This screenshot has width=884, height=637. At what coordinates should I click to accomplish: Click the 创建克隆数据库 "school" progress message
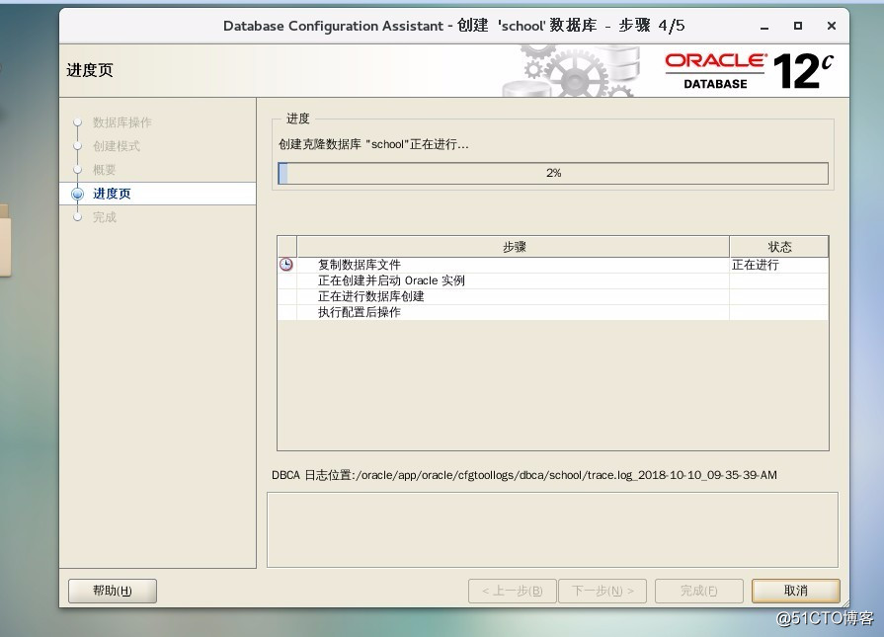[x=373, y=144]
